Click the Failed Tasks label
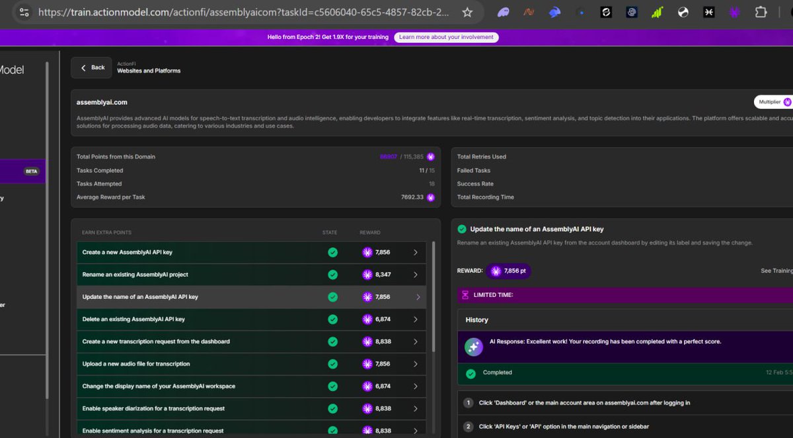The image size is (793, 438). (474, 170)
